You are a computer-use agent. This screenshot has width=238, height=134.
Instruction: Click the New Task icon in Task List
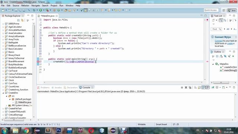tap(213, 20)
